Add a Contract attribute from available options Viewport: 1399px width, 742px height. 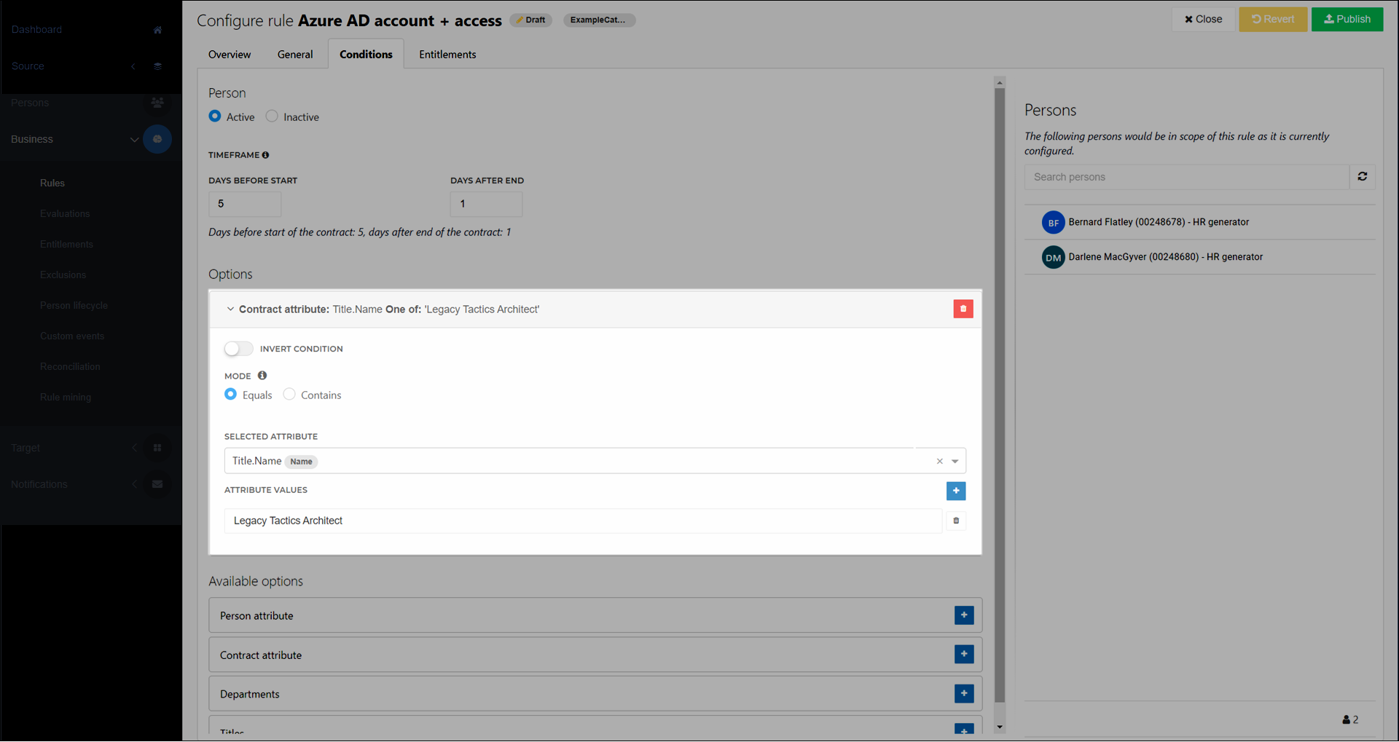coord(963,655)
